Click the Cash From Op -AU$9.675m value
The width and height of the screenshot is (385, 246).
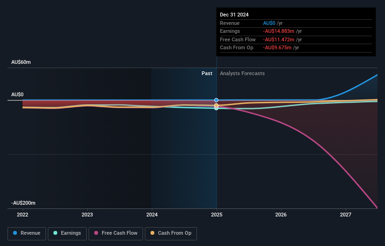(x=277, y=48)
